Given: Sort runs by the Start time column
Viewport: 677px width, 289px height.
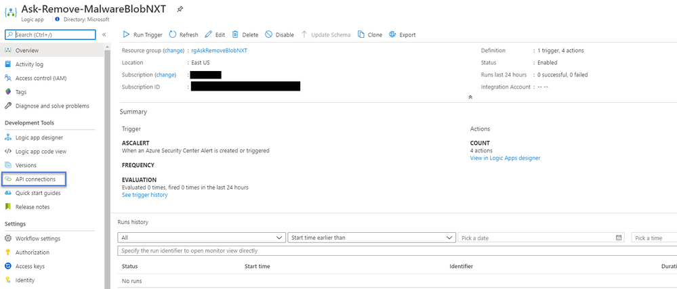Looking at the screenshot, I should pyautogui.click(x=258, y=266).
